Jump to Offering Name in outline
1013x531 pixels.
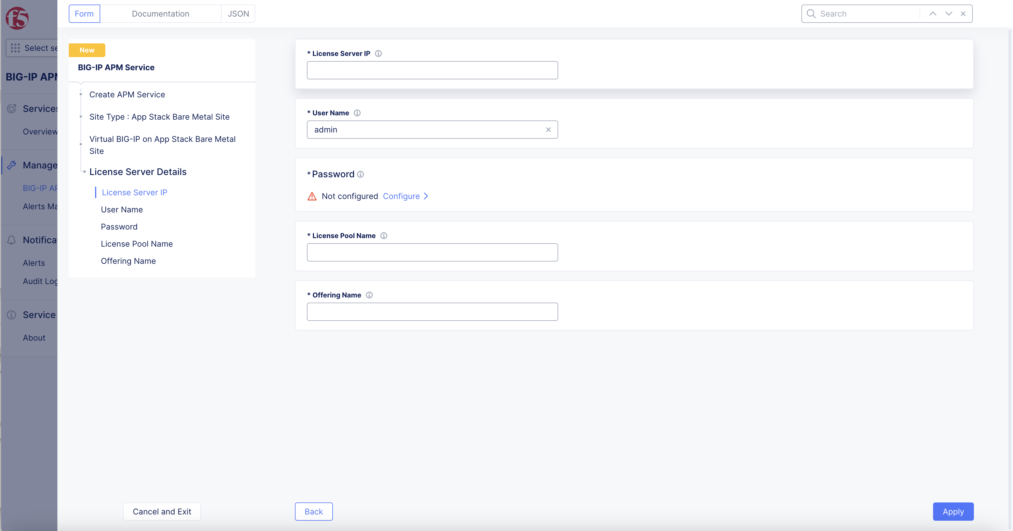click(x=128, y=261)
